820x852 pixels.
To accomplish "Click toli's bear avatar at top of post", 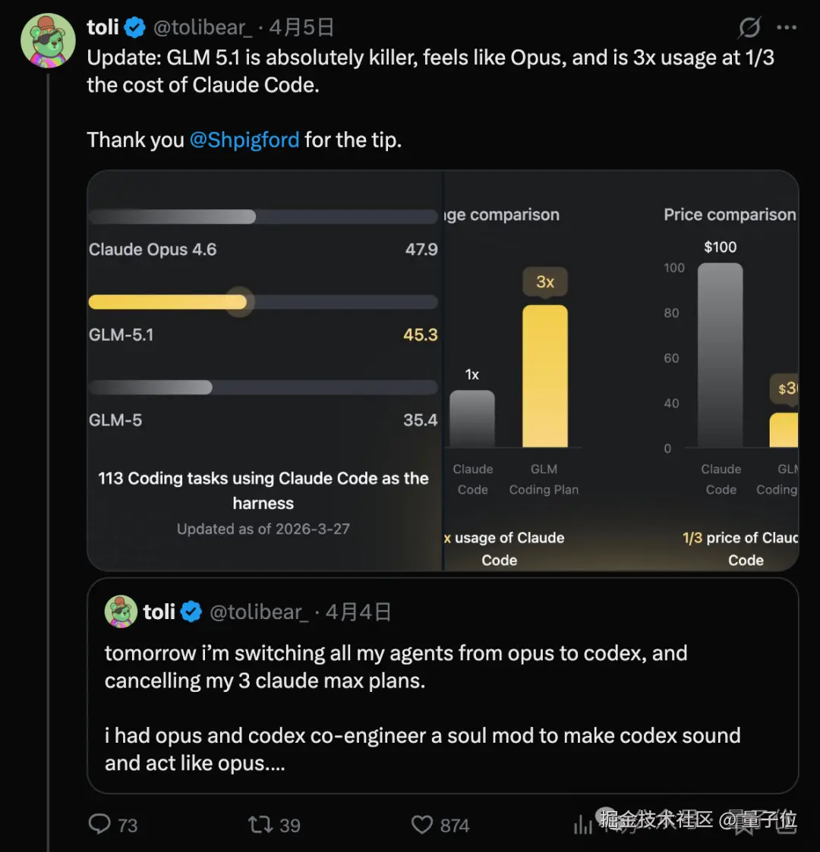I will (x=48, y=40).
